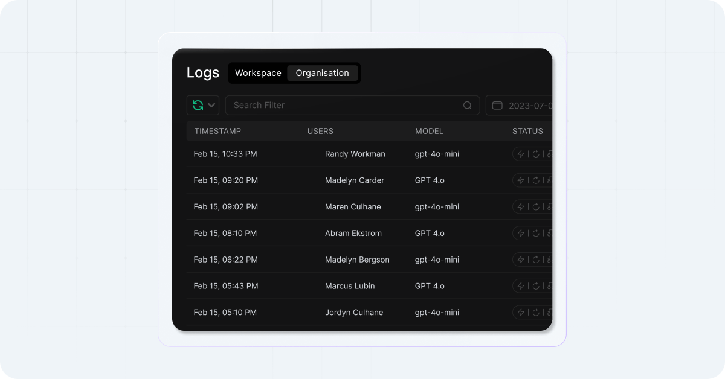The width and height of the screenshot is (725, 379).
Task: Click the STATUS column header
Action: pos(527,131)
